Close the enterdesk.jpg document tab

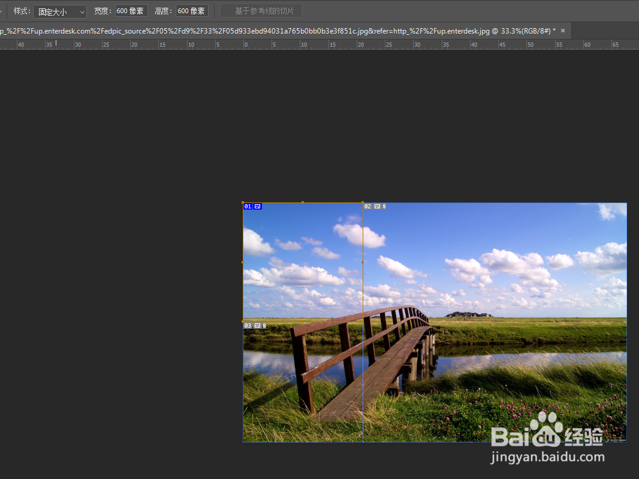[563, 31]
